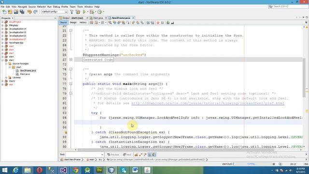Click the Comment editor toolbar icon

coord(168,23)
